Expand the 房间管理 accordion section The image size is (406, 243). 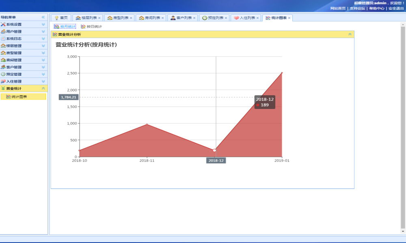[43, 60]
